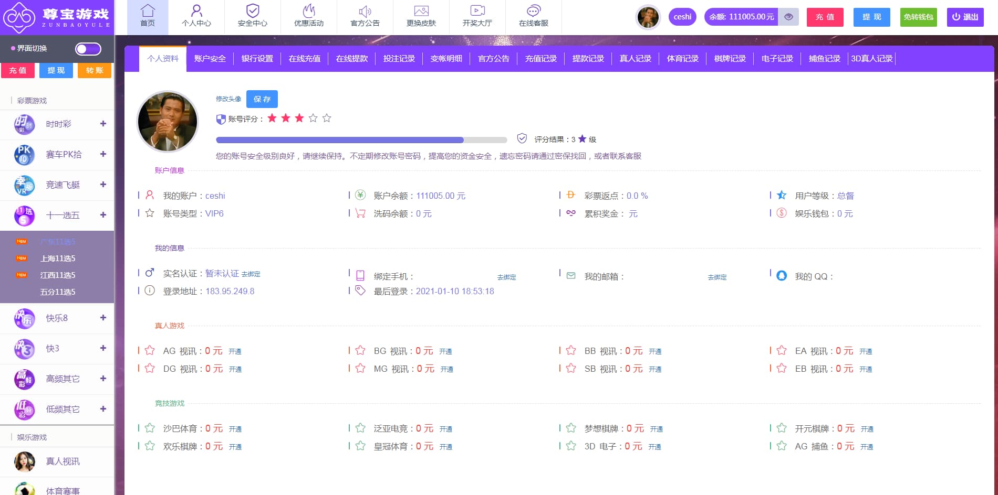998x495 pixels.
Task: Open the security center shield icon
Action: tap(253, 11)
